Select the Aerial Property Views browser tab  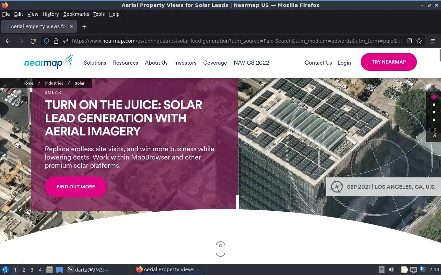point(39,26)
